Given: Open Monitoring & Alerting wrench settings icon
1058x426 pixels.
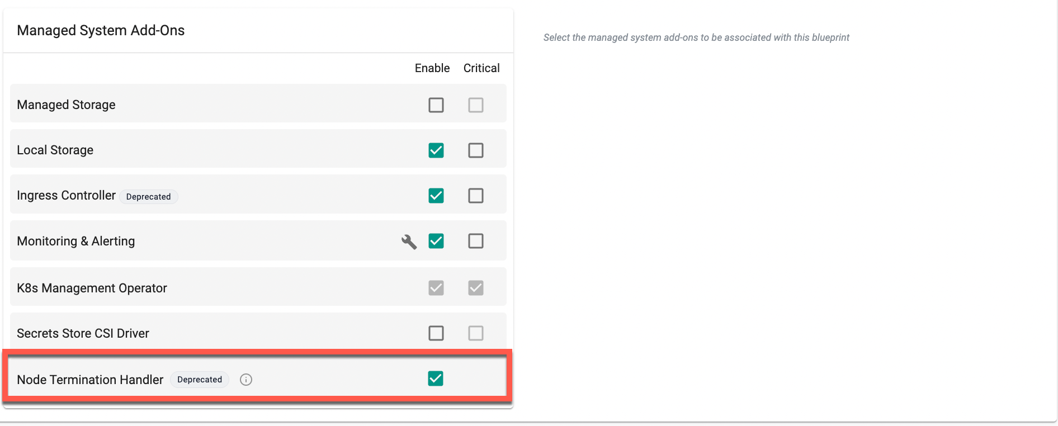Looking at the screenshot, I should [x=409, y=242].
